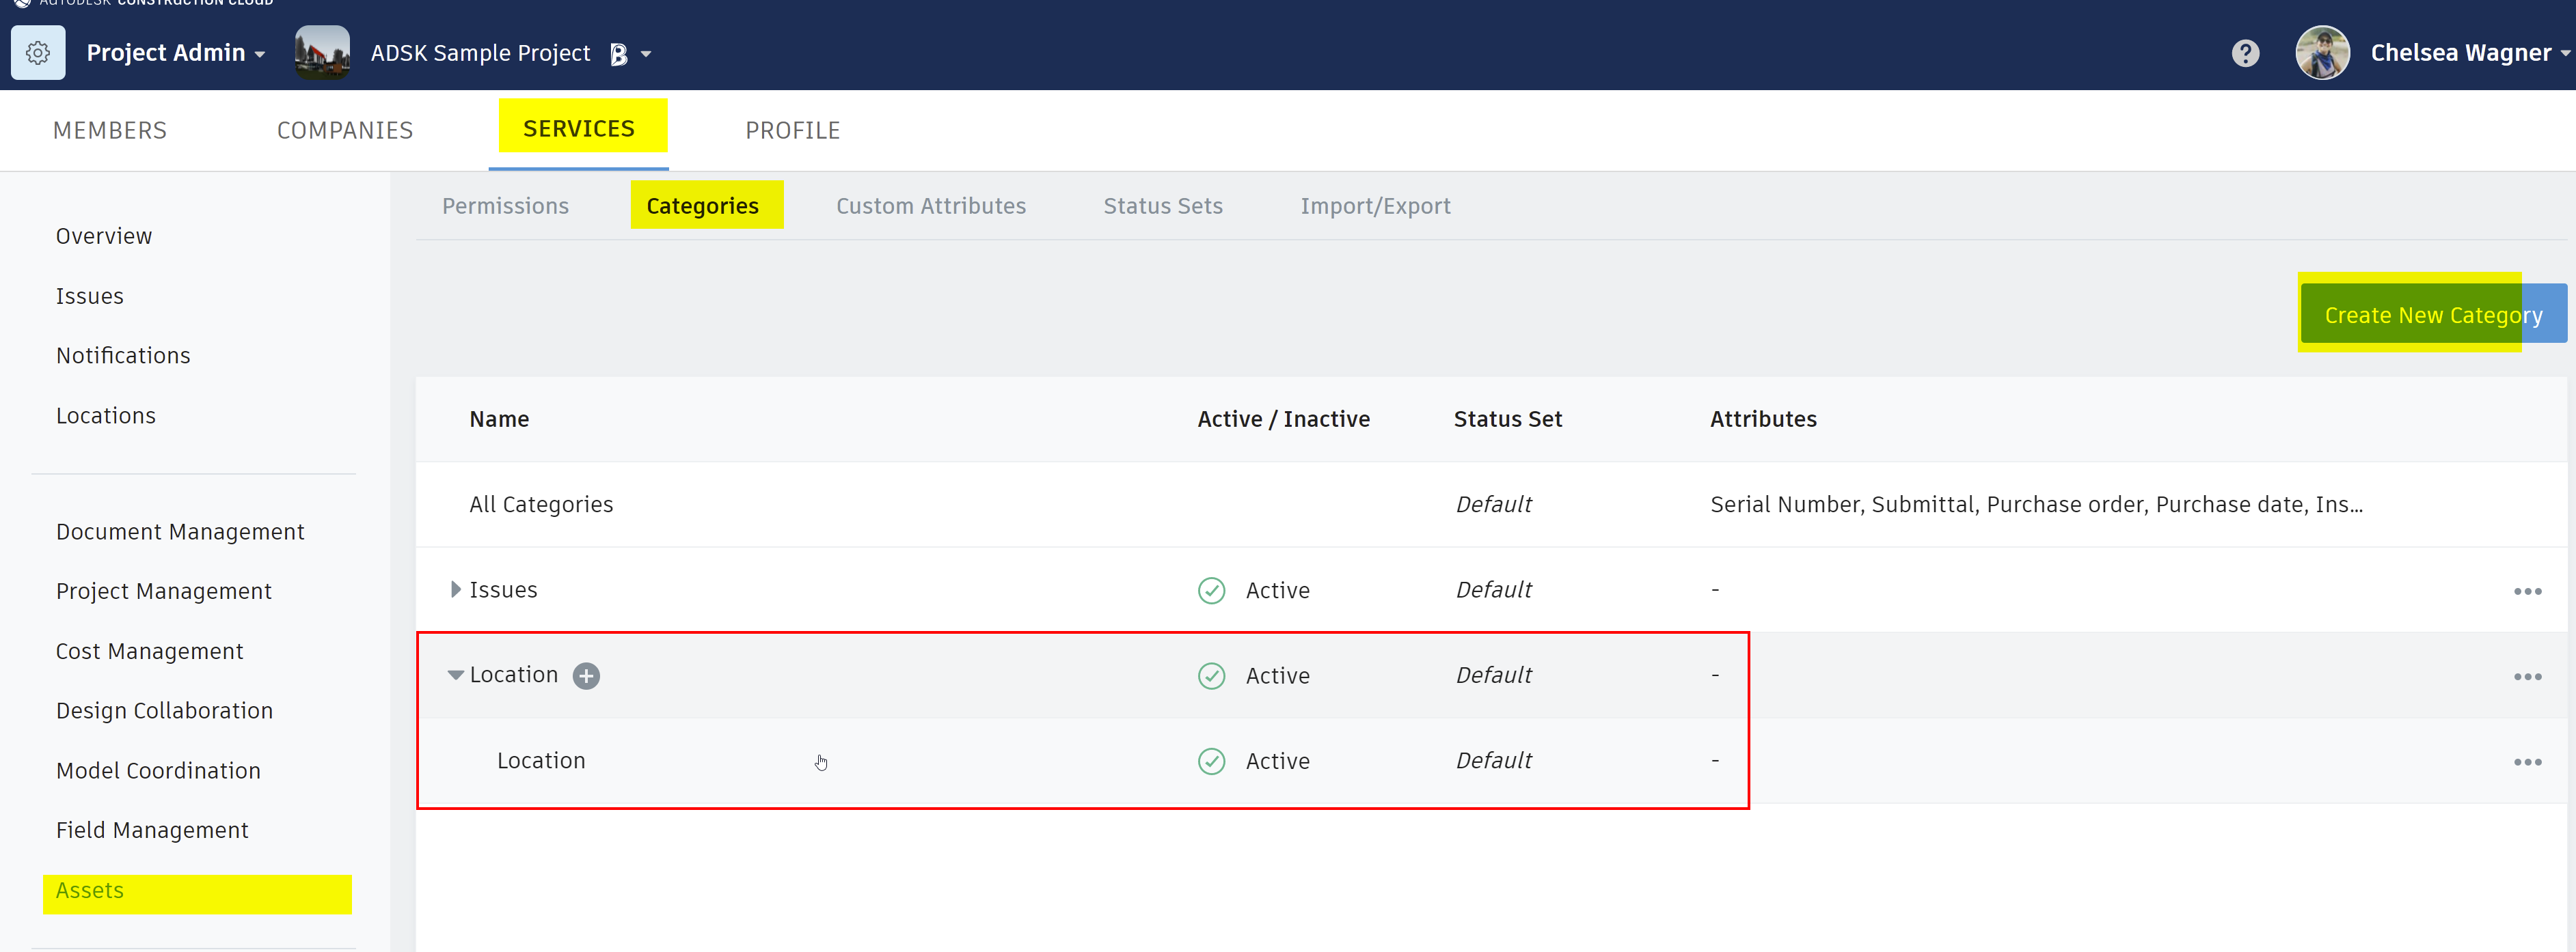
Task: Open the ellipsis menu on the Issues row
Action: click(2528, 590)
